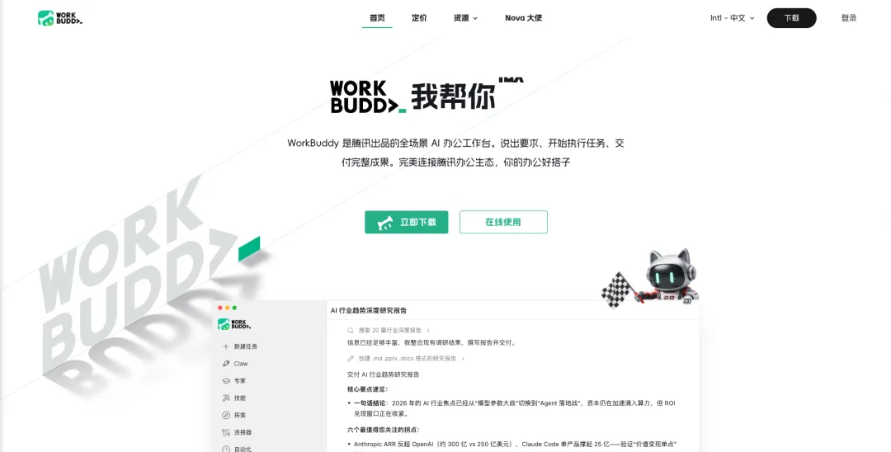Open 专家 in the app sidebar
This screenshot has width=891, height=452.
[240, 381]
